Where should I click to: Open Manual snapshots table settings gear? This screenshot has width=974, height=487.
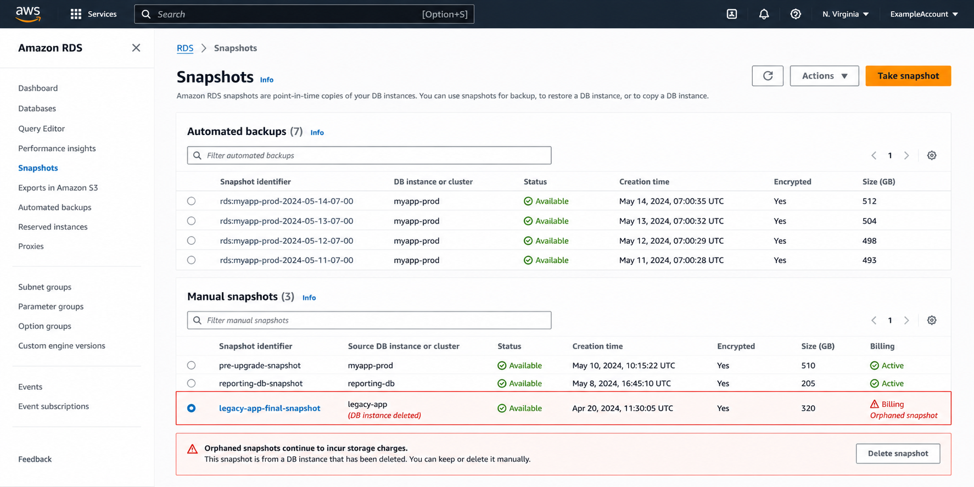(932, 320)
